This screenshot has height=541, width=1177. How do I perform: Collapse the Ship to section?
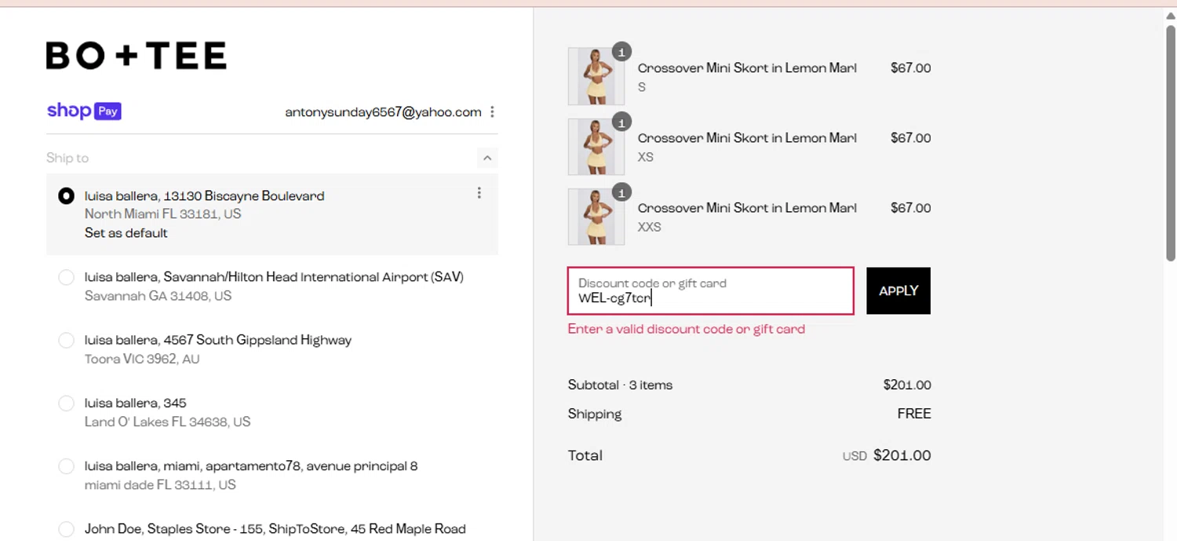[487, 158]
